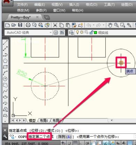The height and width of the screenshot is (145, 136).
Task: Click the Copy to clipboard icon
Action: coord(61,25)
